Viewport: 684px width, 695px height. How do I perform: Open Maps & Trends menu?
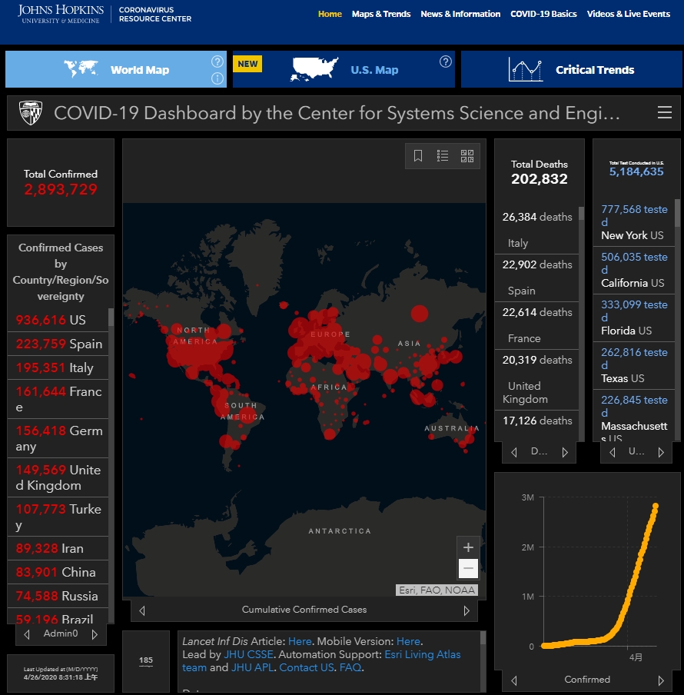point(381,14)
